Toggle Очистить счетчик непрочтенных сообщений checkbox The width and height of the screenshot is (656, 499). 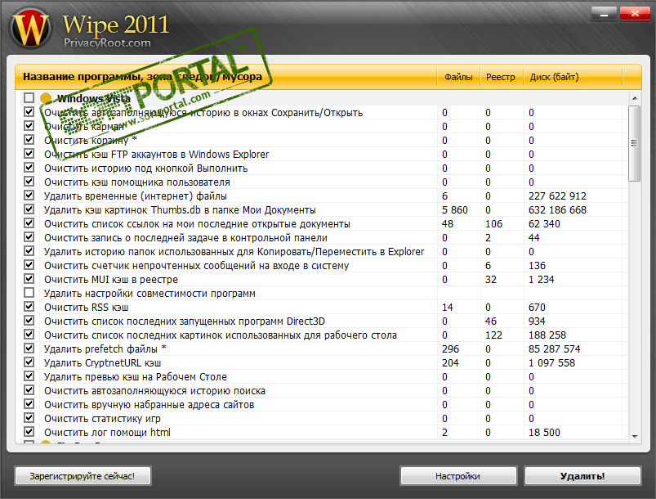29,265
